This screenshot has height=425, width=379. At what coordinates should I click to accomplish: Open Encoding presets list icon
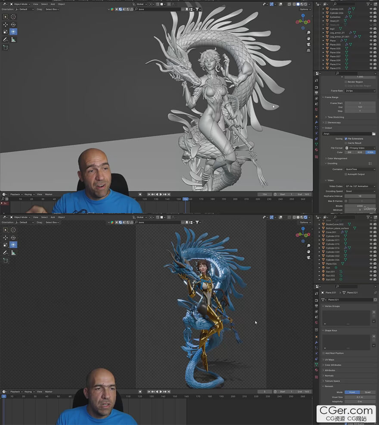tap(370, 164)
